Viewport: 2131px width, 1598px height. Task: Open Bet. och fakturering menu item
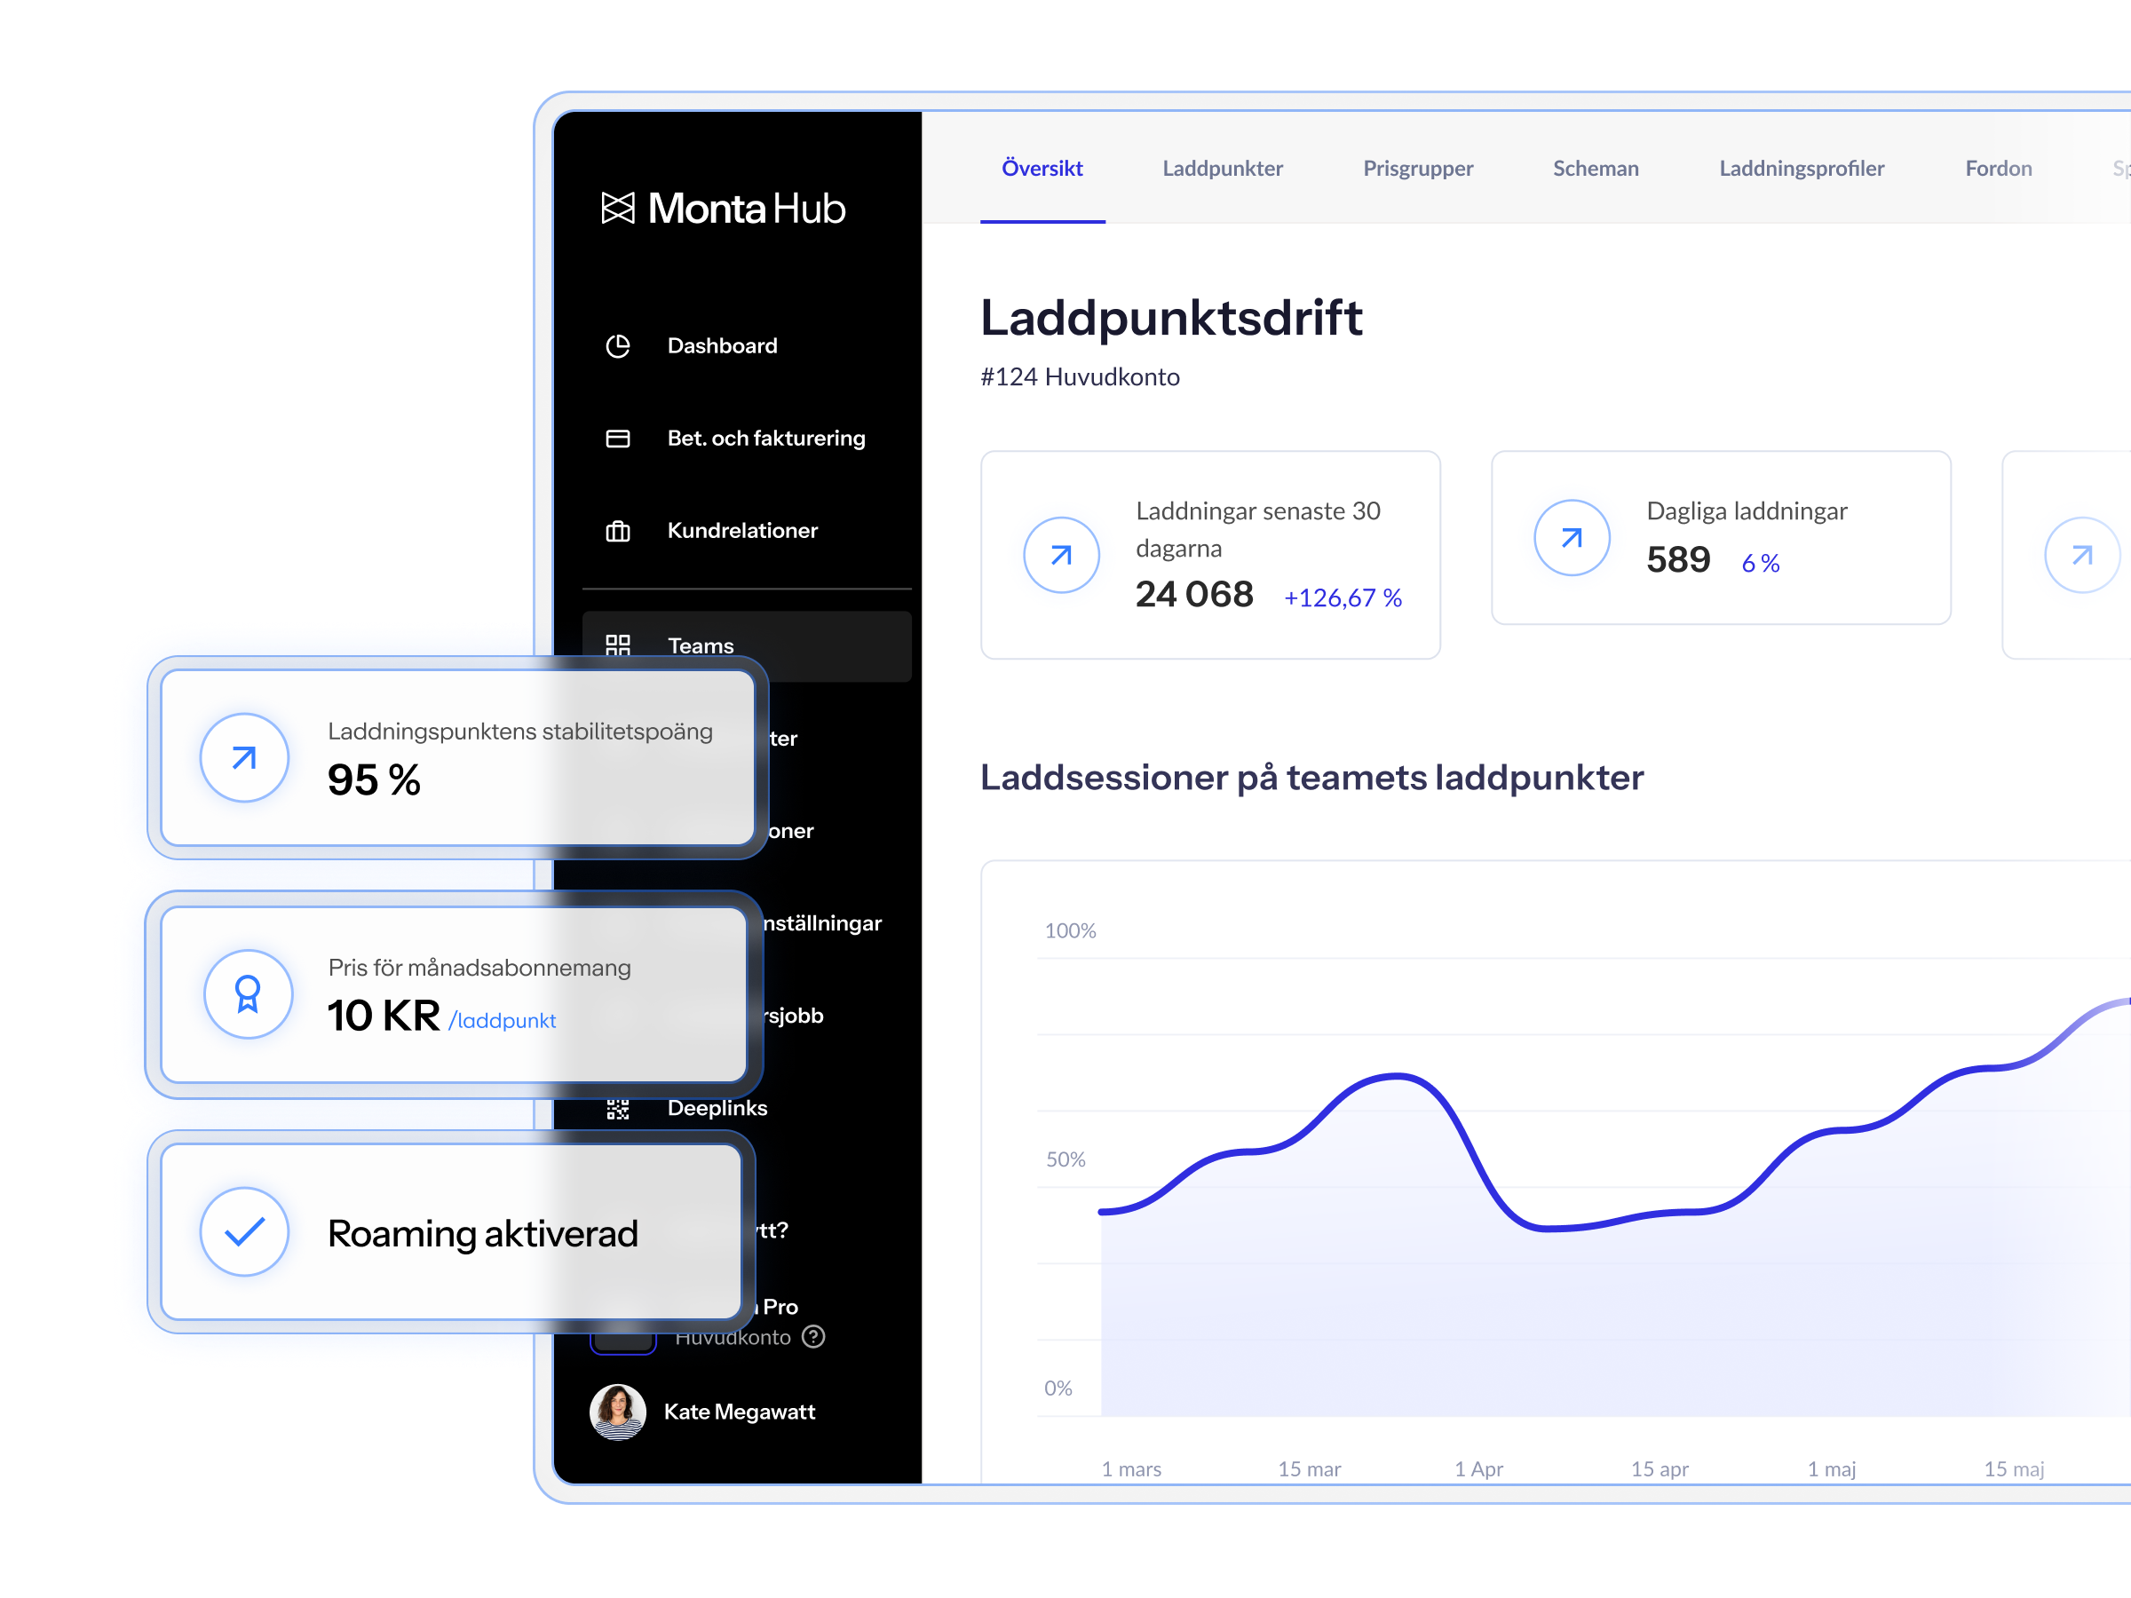[767, 439]
